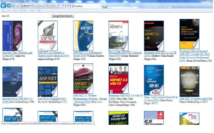Select the localhost browser tab
Viewport: 214px width, 133px height.
(87, 6)
